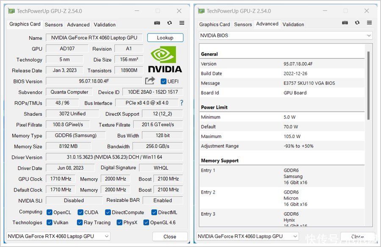The width and height of the screenshot is (381, 247).
Task: Click the Driver Version field
Action: (x=114, y=157)
